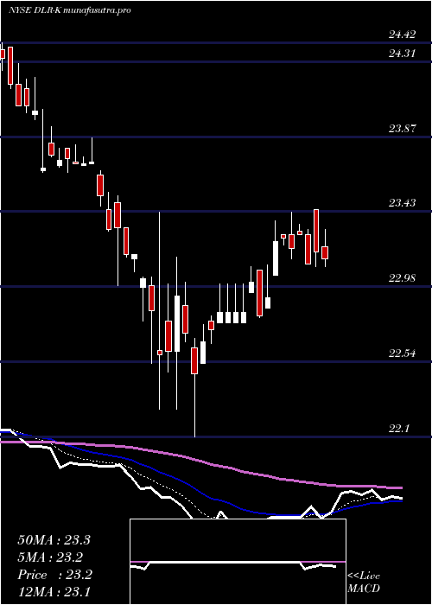Click inside the Live MACD inset chart
This screenshot has height=605, width=432.
238,562
